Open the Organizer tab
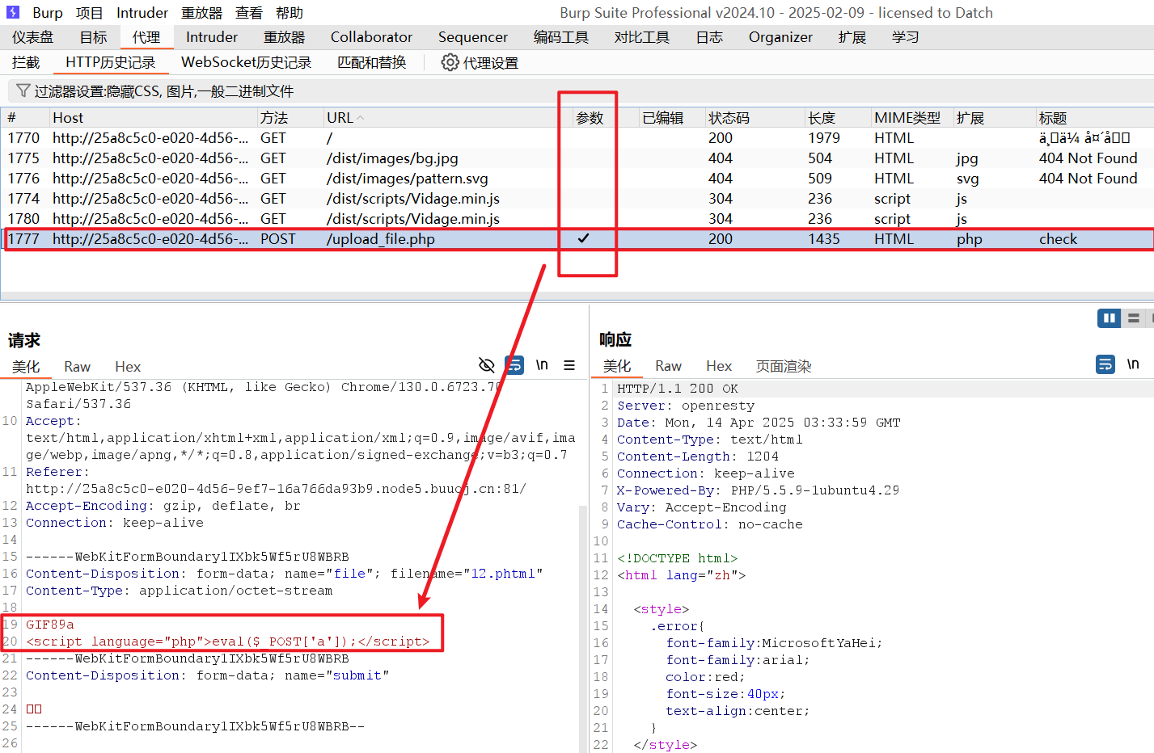Screen dimensions: 1154x753 (x=780, y=37)
